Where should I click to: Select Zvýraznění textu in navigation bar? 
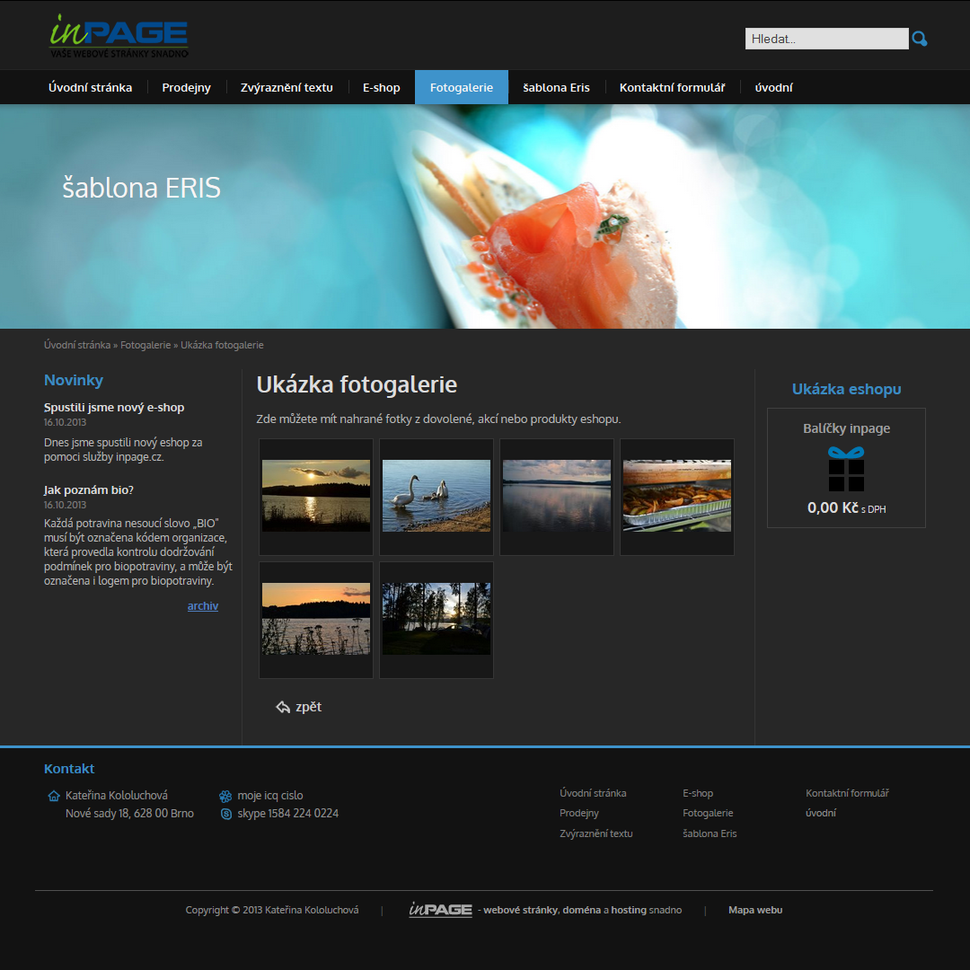click(287, 87)
